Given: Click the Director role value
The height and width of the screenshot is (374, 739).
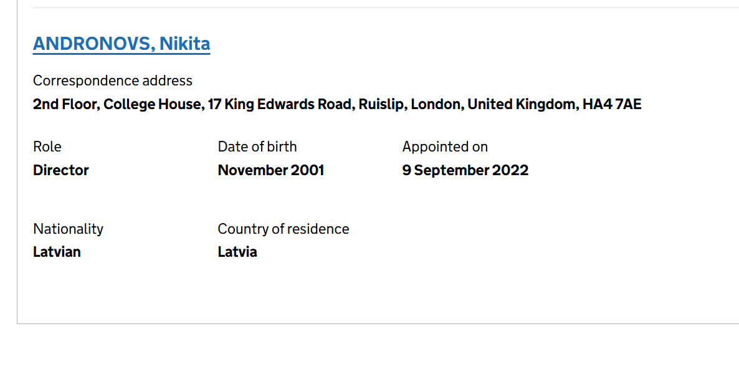Looking at the screenshot, I should tap(61, 170).
